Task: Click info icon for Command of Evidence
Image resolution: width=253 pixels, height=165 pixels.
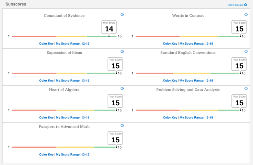Action: click(122, 15)
